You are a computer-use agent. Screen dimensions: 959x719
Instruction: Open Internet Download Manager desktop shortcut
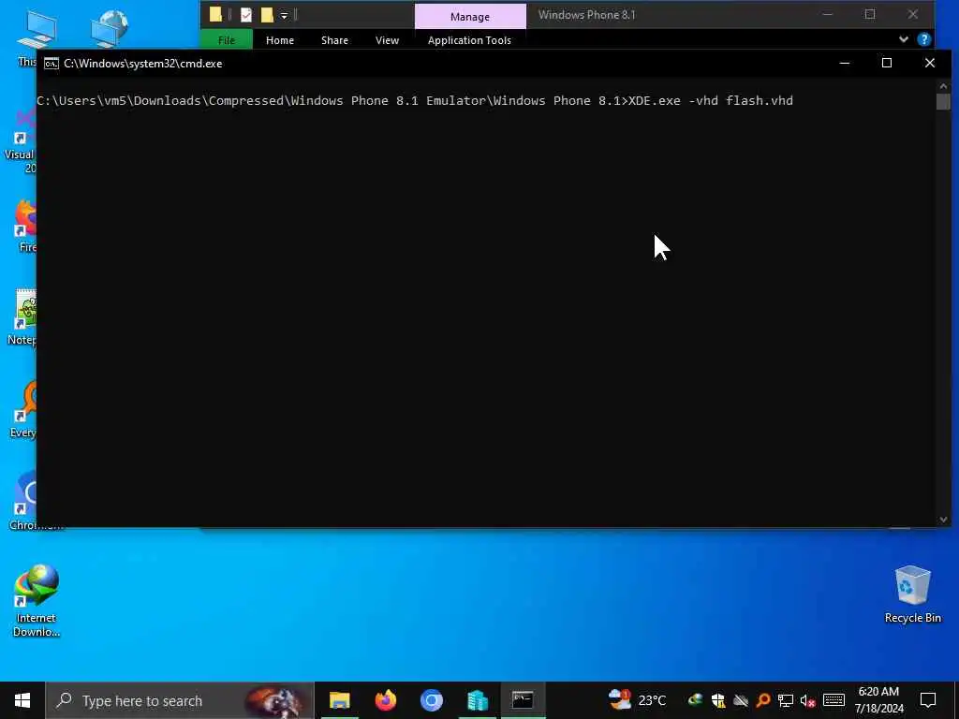(37, 601)
